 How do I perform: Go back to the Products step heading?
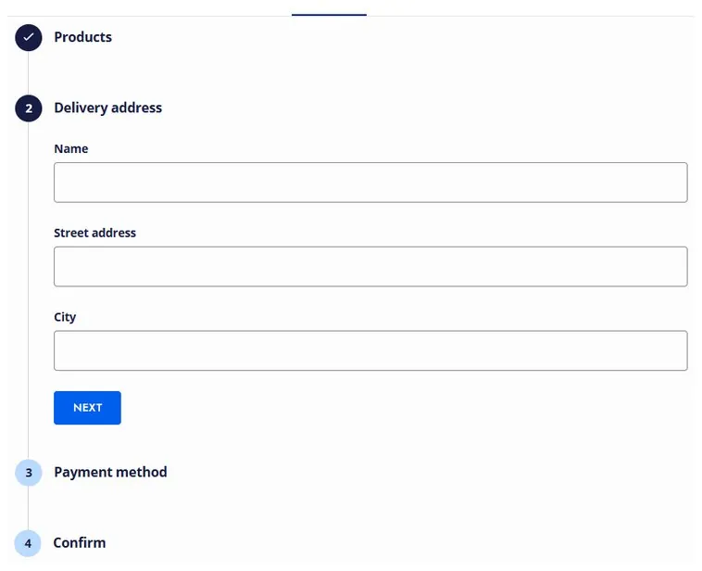coord(82,37)
